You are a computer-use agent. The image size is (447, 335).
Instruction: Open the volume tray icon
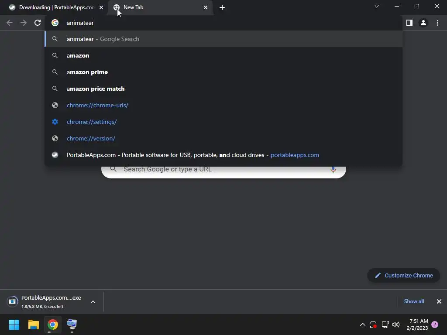(x=396, y=325)
